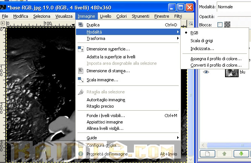Create a new layer with the page button
Screen dimensions: 251x163
point(207,154)
